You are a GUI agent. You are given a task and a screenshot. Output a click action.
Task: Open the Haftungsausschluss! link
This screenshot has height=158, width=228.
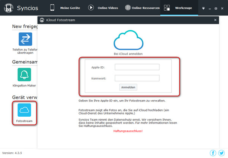tap(128, 131)
